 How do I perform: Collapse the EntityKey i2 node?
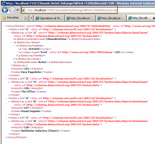(x=9, y=33)
